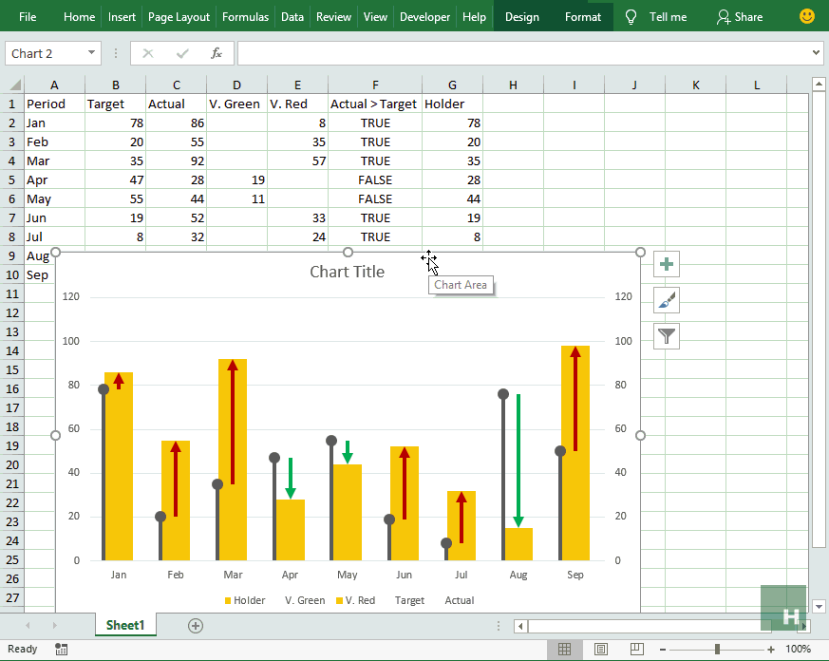
Task: Open the Home ribbon tab
Action: (80, 17)
